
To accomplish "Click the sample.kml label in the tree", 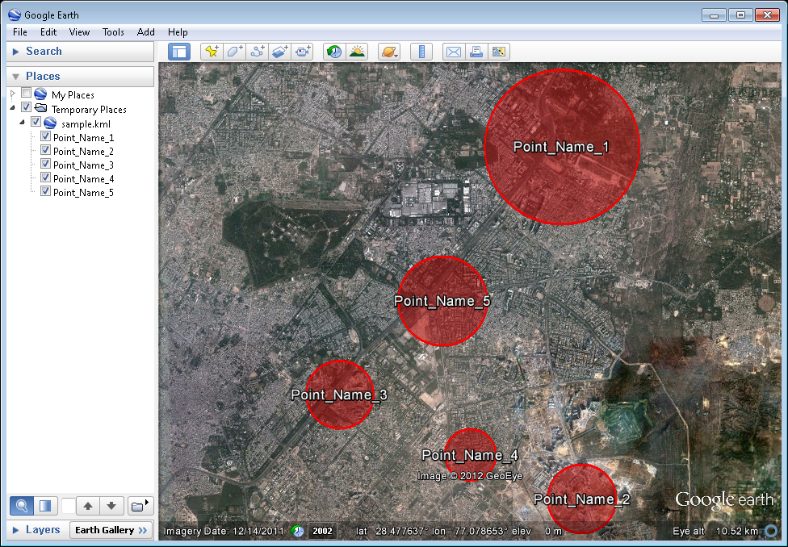I will tap(86, 124).
